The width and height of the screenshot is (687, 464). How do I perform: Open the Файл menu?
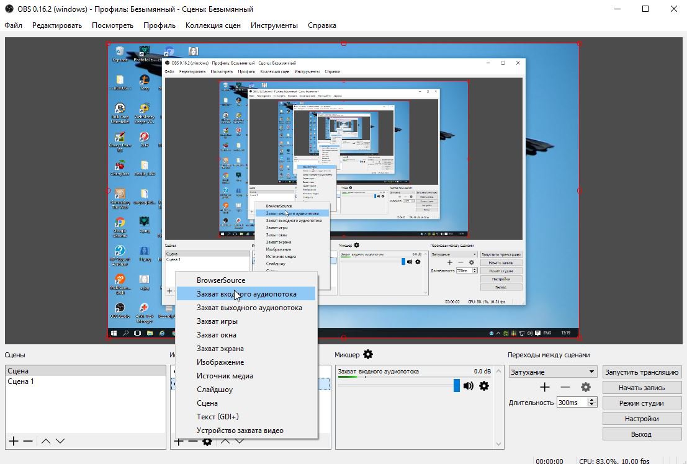click(13, 25)
